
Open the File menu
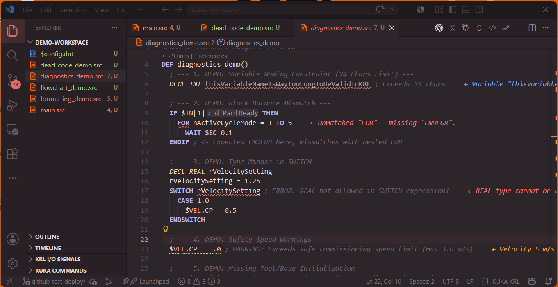pyautogui.click(x=27, y=10)
